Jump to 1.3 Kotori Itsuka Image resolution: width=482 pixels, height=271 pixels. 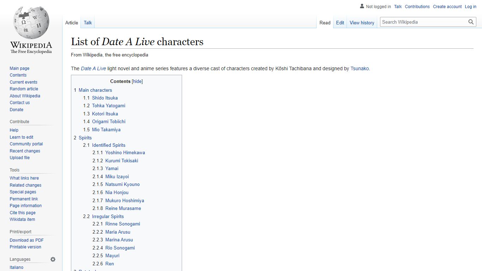[x=101, y=114]
